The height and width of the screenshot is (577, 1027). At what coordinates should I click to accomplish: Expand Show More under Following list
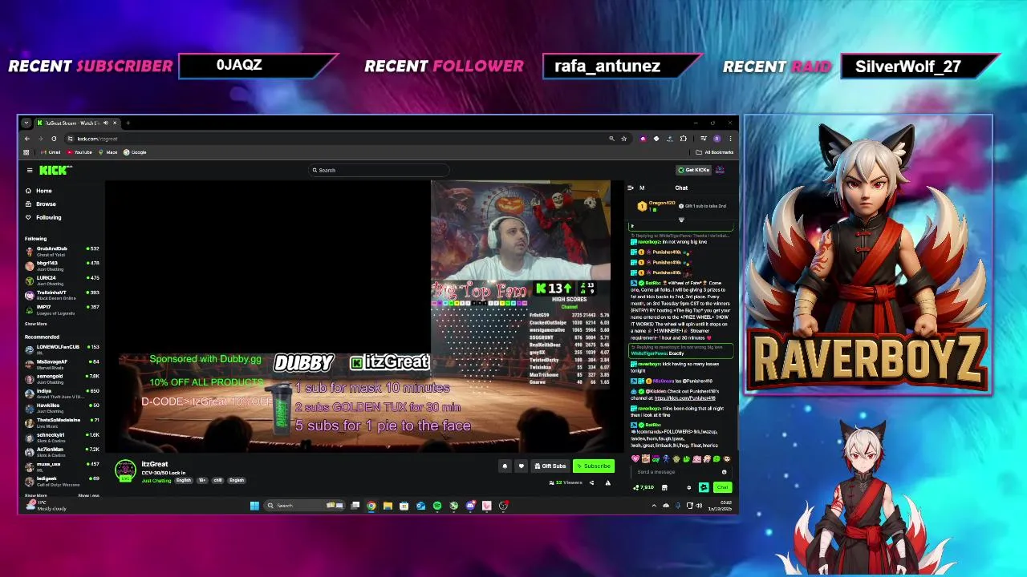(35, 324)
